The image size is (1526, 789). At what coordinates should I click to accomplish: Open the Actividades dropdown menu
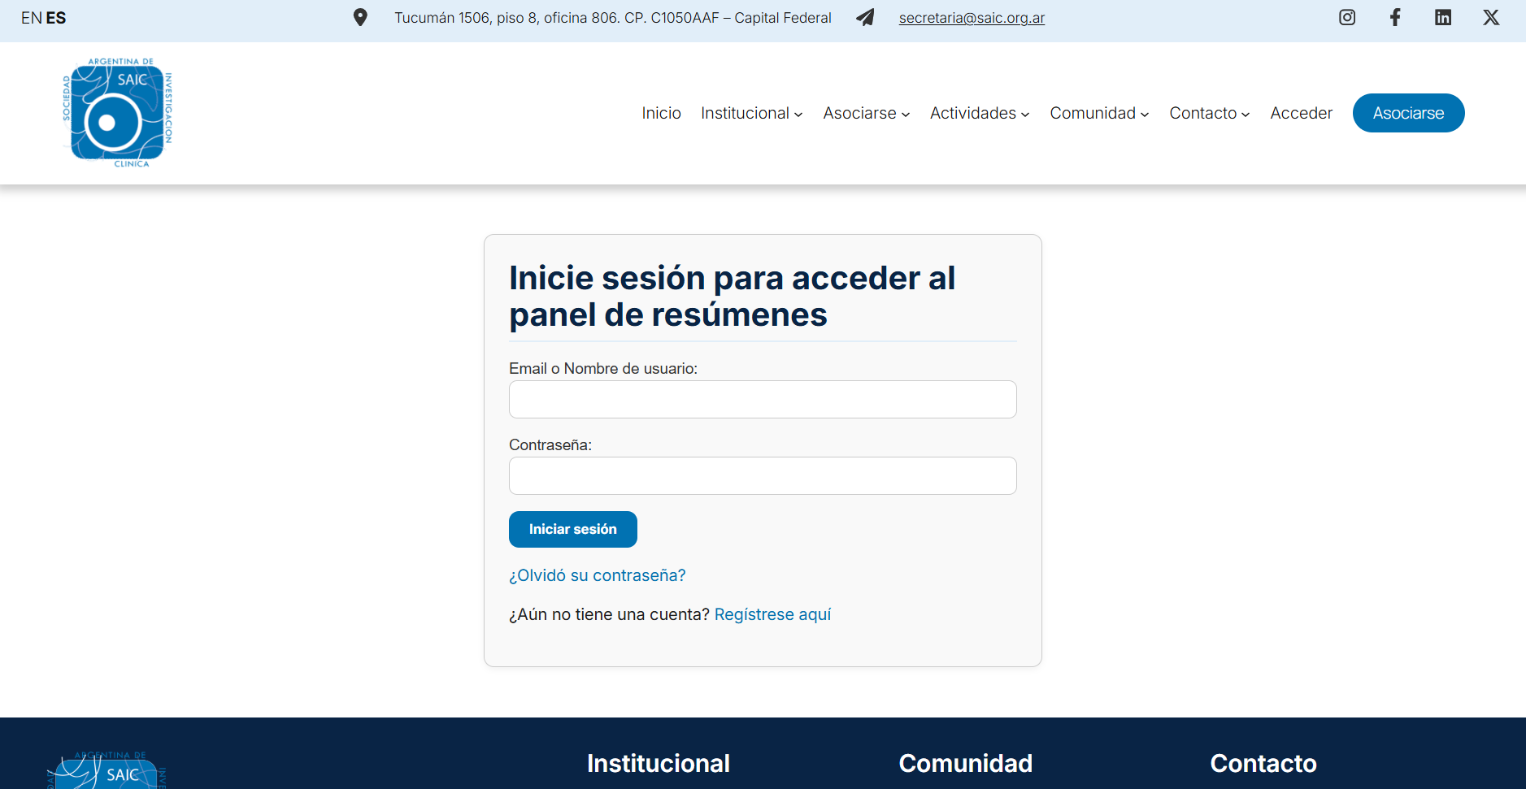coord(979,113)
